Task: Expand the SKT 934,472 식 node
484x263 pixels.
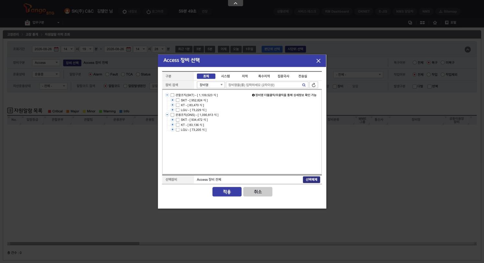Action: [173, 120]
